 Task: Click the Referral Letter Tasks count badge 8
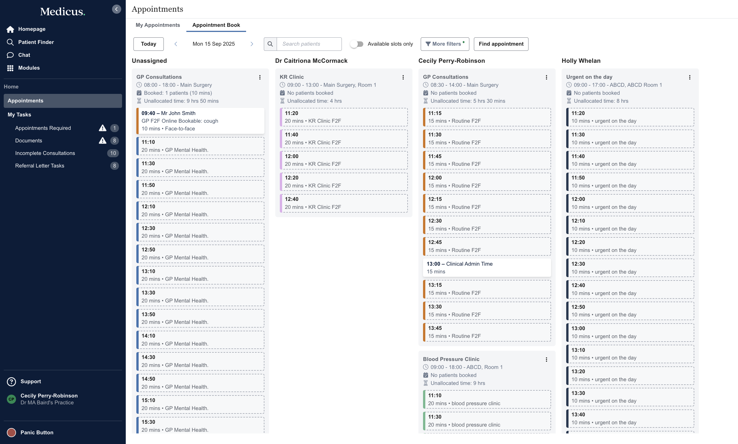coord(114,166)
